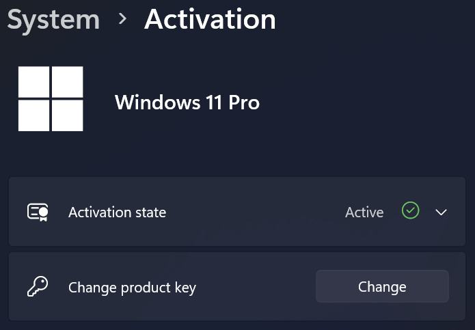Click the Change product key label

[132, 288]
